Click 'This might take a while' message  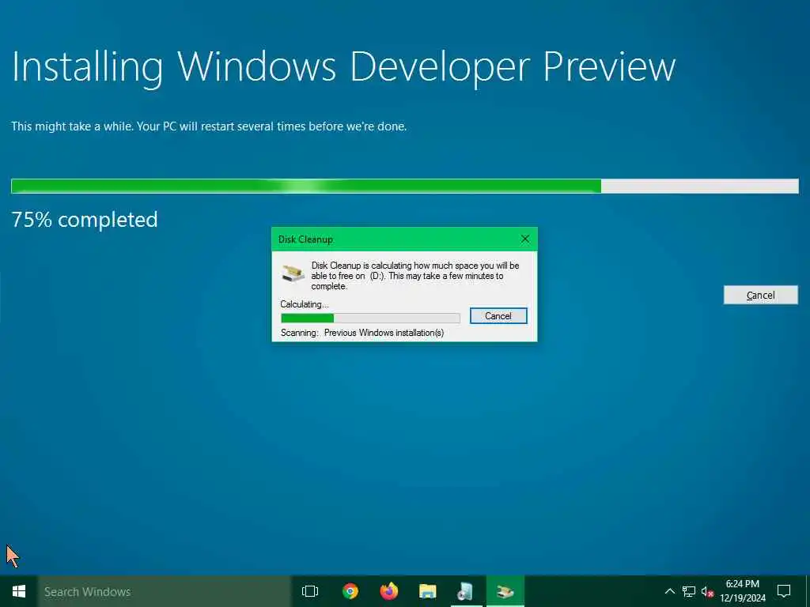(x=209, y=126)
